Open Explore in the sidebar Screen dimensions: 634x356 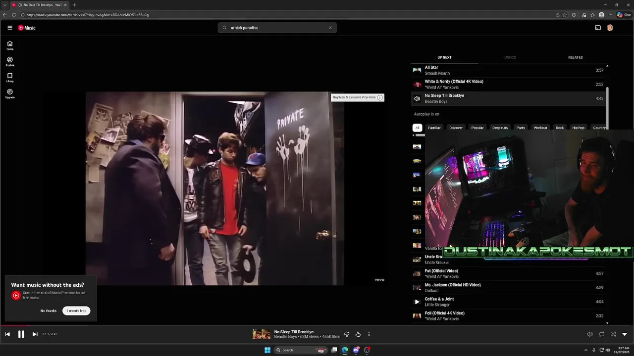coord(10,61)
